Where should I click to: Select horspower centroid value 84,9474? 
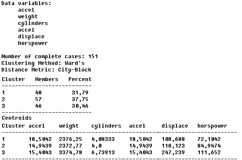pos(209,146)
